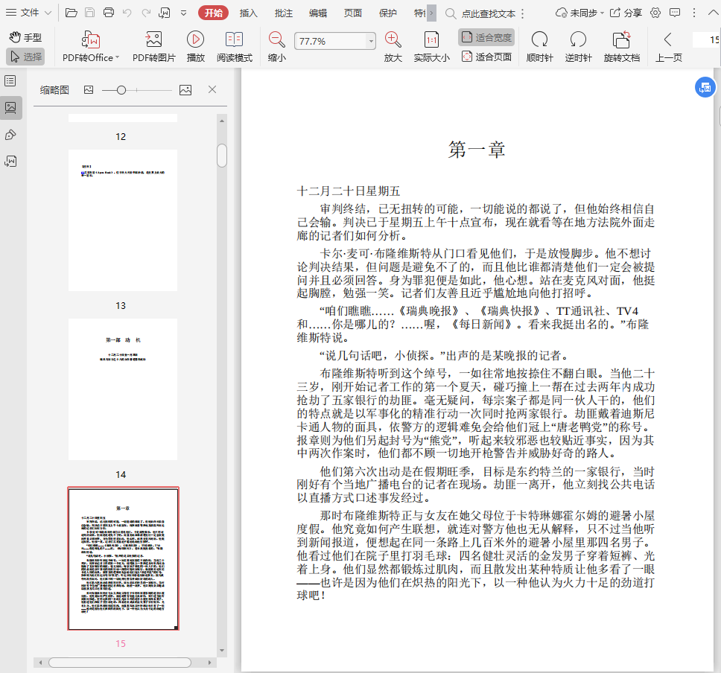
Task: Click the page number input field
Action: pos(707,40)
